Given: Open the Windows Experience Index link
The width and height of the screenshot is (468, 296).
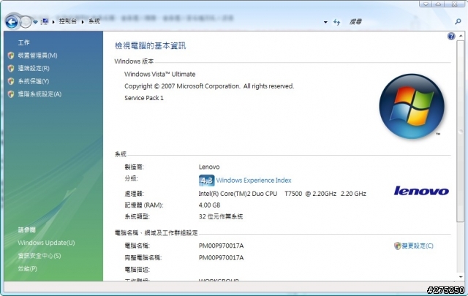Looking at the screenshot, I should pyautogui.click(x=254, y=181).
